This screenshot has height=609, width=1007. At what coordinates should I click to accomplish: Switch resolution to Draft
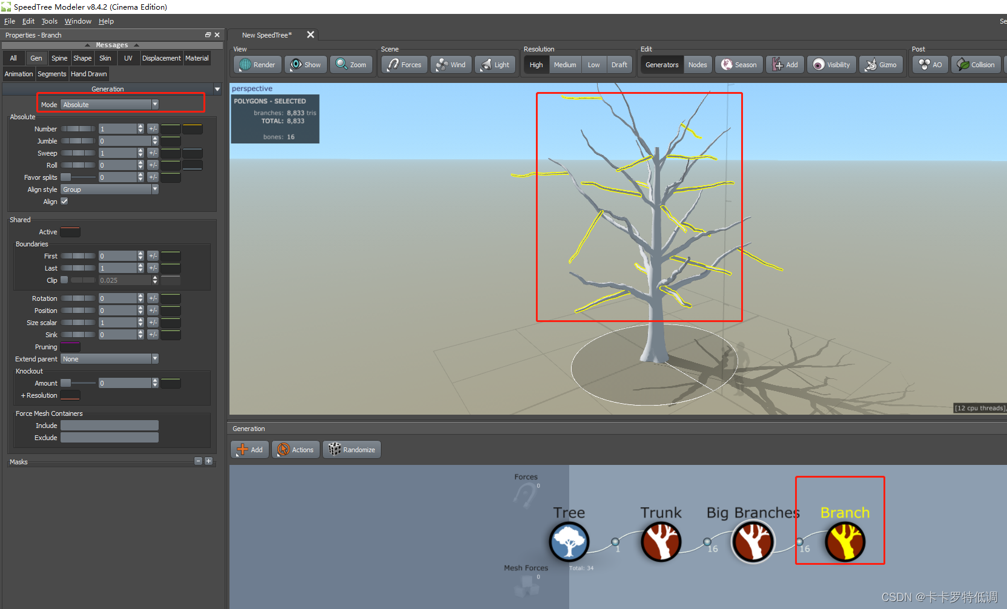(619, 65)
